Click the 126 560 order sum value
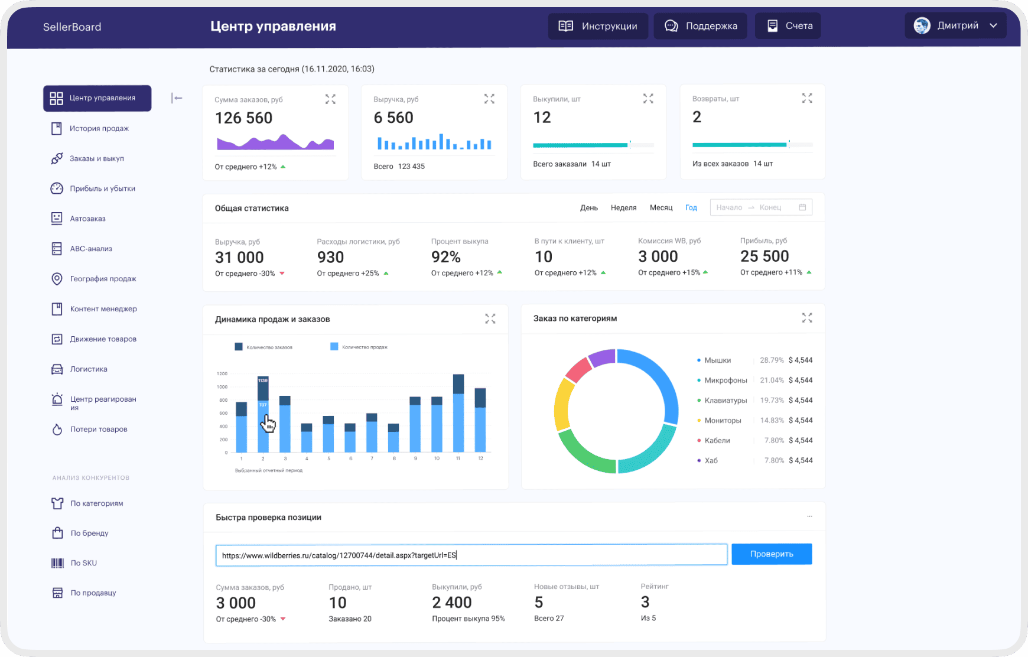Viewport: 1028px width, 657px height. (x=243, y=118)
